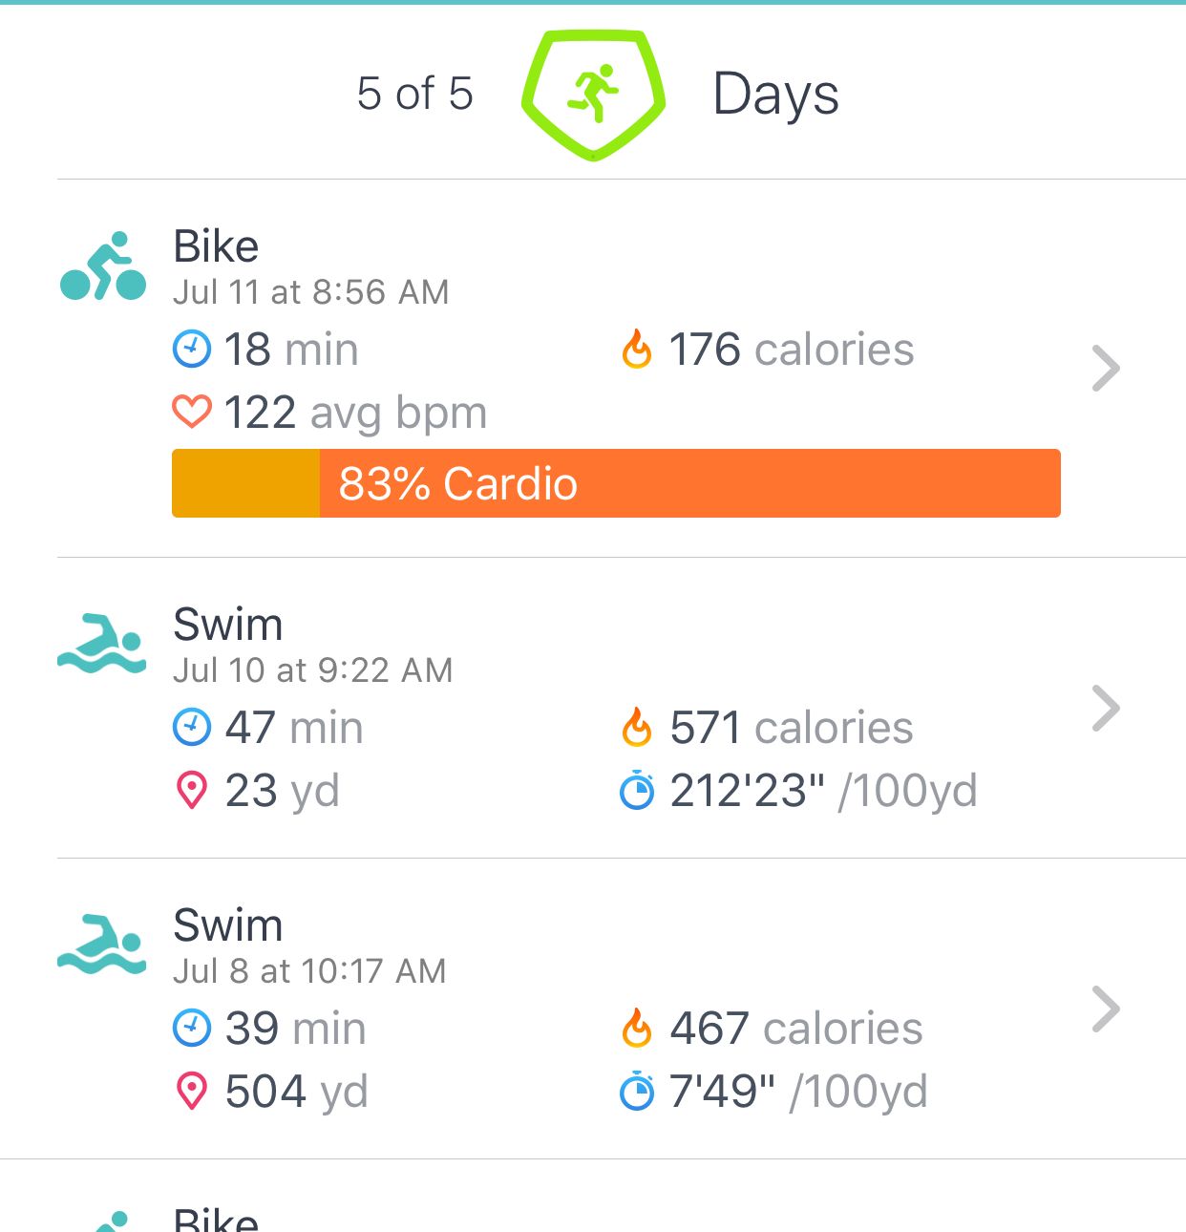Tap the flame icon beside 467 calories
Image resolution: width=1186 pixels, height=1232 pixels.
coord(637,1029)
